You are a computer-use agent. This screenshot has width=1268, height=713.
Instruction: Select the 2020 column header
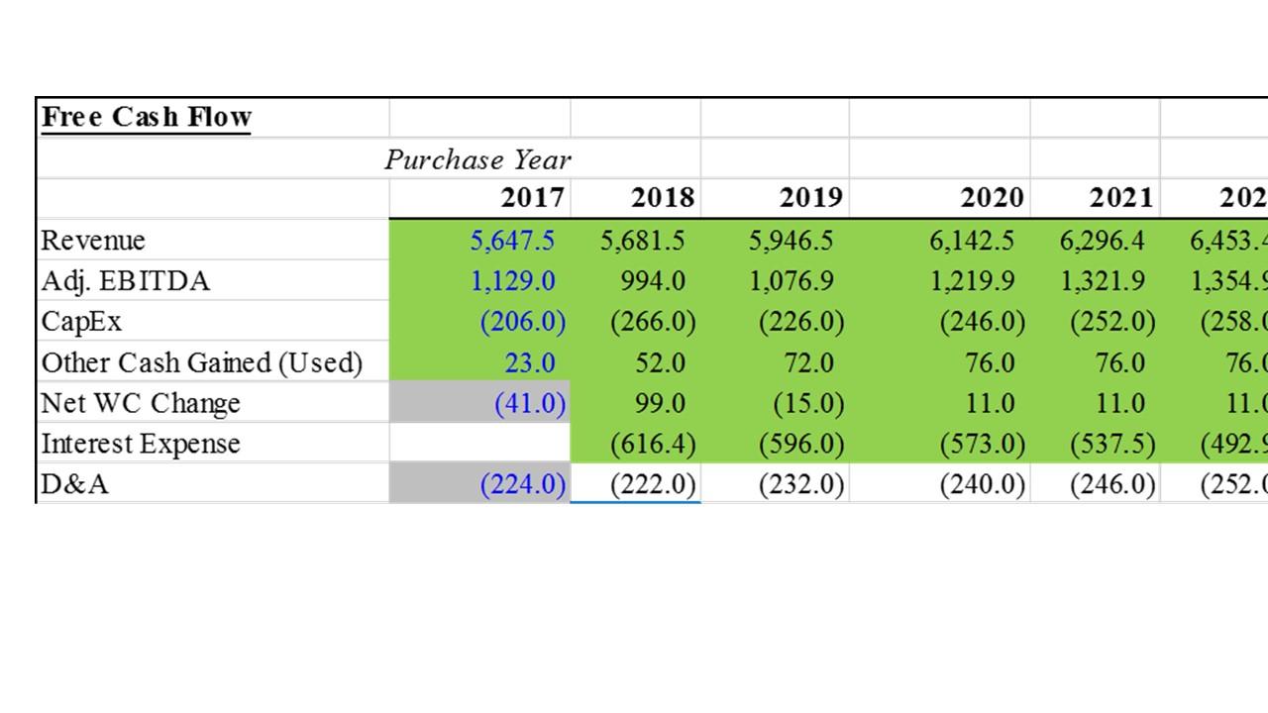click(939, 198)
